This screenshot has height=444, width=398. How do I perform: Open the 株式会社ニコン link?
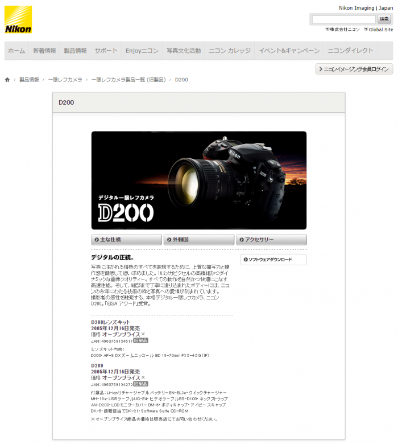click(x=342, y=30)
